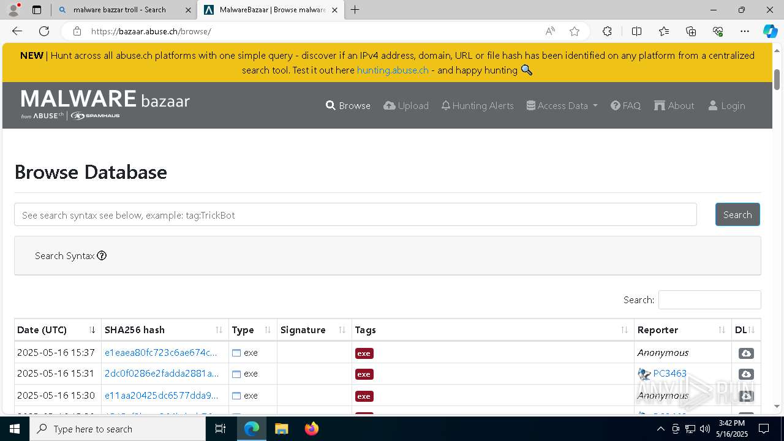Image resolution: width=784 pixels, height=441 pixels.
Task: Open Task View on taskbar
Action: (221, 429)
